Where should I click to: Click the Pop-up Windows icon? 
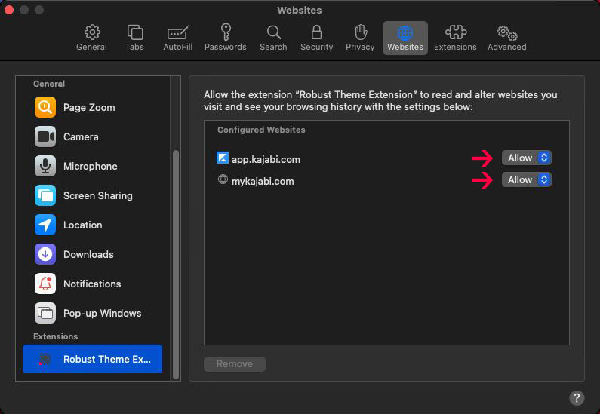[45, 313]
